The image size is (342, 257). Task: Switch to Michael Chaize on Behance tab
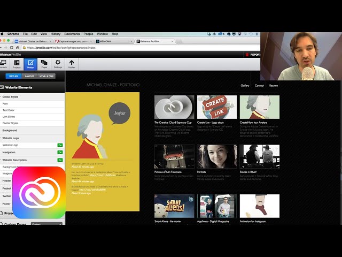tap(33, 41)
